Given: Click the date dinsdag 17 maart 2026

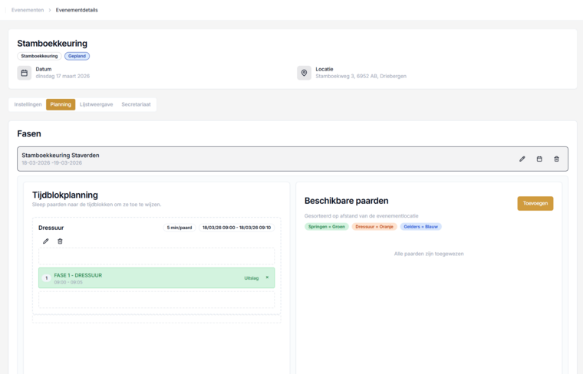Looking at the screenshot, I should pos(63,76).
